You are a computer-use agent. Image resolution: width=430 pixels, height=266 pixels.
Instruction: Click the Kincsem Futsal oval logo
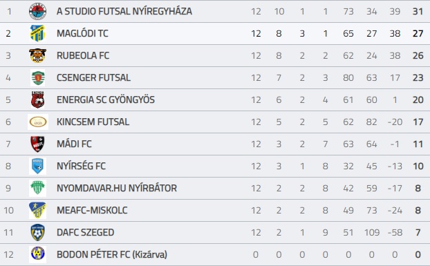pyautogui.click(x=38, y=122)
